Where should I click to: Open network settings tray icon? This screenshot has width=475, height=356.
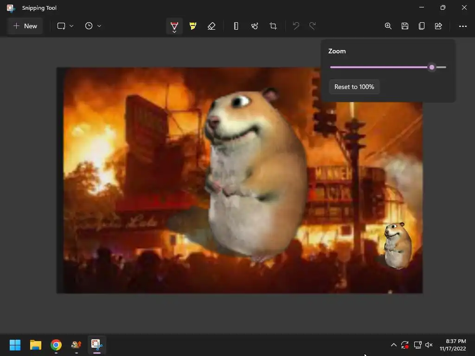tap(418, 345)
